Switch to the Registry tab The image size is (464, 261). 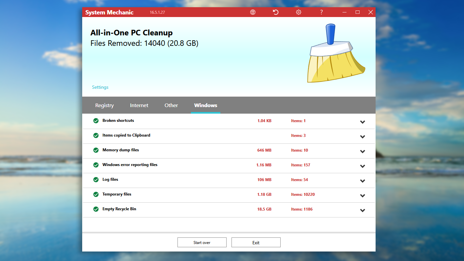(104, 105)
